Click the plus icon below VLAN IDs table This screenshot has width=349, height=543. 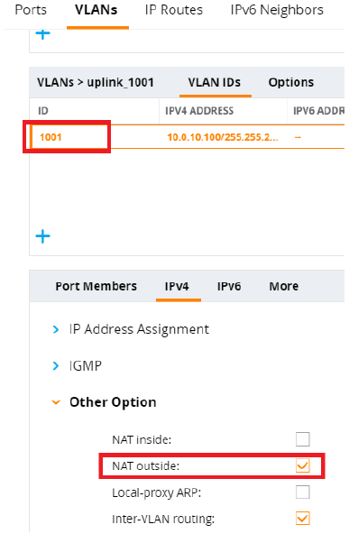43,236
